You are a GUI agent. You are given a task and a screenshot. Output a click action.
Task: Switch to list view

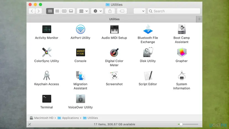pyautogui.click(x=57, y=11)
